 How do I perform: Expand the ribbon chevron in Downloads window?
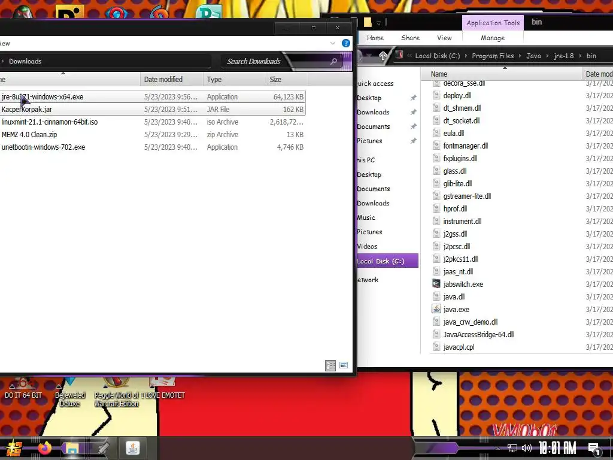333,43
